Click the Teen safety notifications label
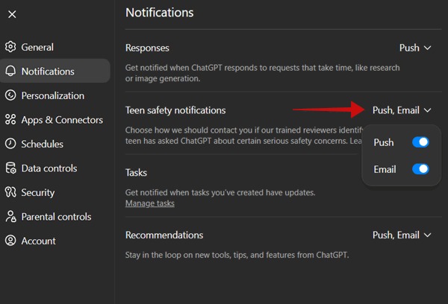 pyautogui.click(x=175, y=110)
